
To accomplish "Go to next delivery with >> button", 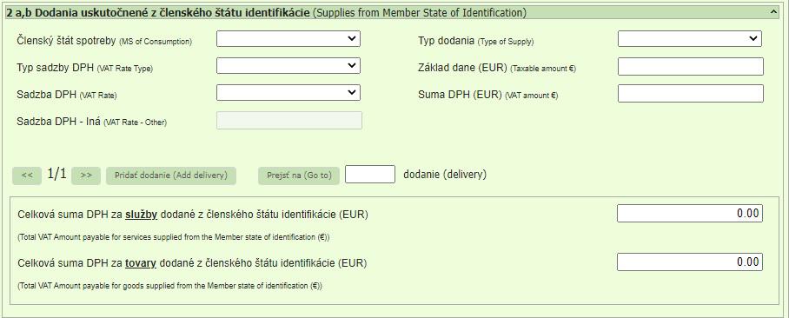I will pos(86,176).
